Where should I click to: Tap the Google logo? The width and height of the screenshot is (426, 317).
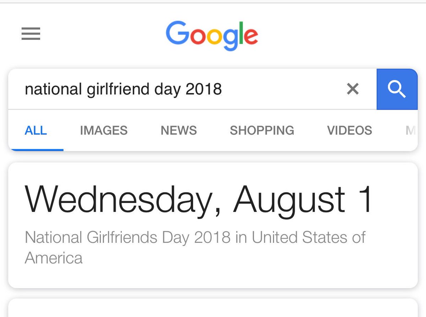[212, 36]
